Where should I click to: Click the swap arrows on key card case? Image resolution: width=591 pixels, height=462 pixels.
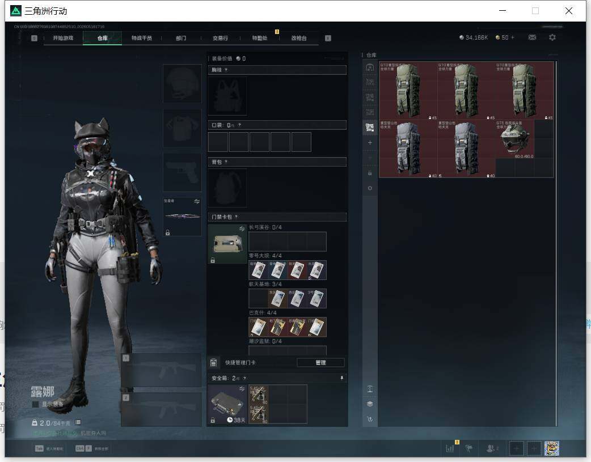point(242,229)
